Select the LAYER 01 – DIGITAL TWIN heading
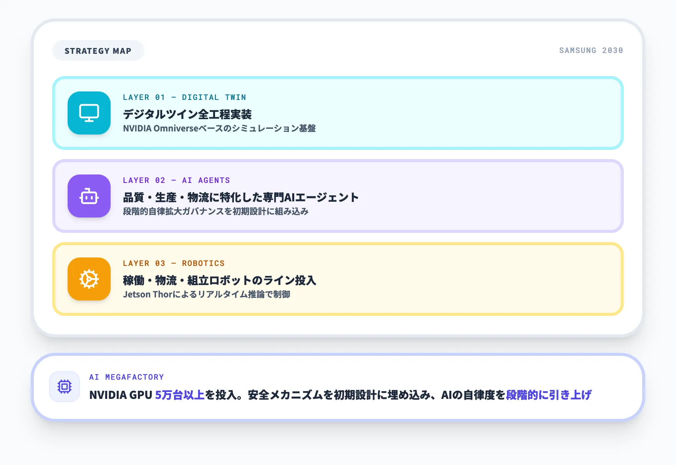The height and width of the screenshot is (465, 676). pos(184,97)
